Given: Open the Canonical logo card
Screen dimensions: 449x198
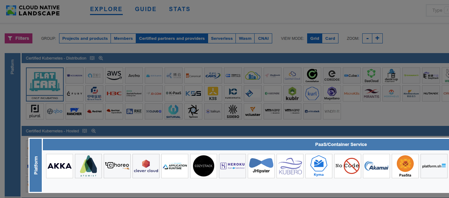Looking at the screenshot, I should click(x=193, y=76).
